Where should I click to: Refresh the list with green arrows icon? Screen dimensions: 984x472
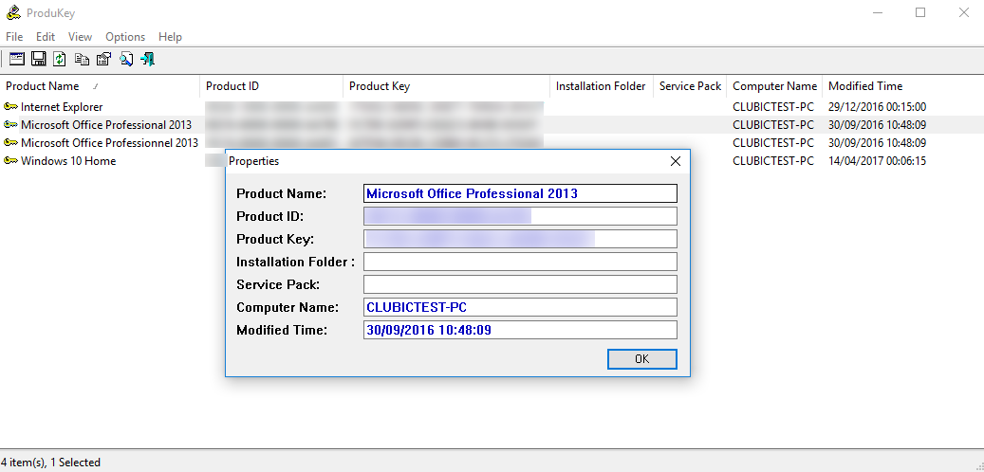(x=60, y=59)
